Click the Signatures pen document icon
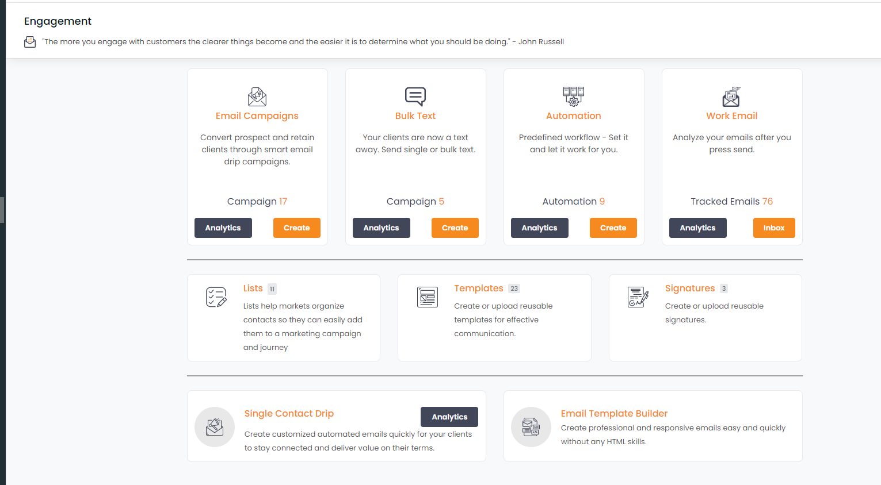Screen dimensions: 881x485 (x=638, y=297)
